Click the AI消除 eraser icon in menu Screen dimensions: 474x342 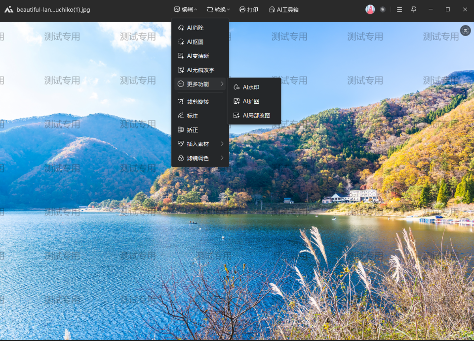coord(181,28)
